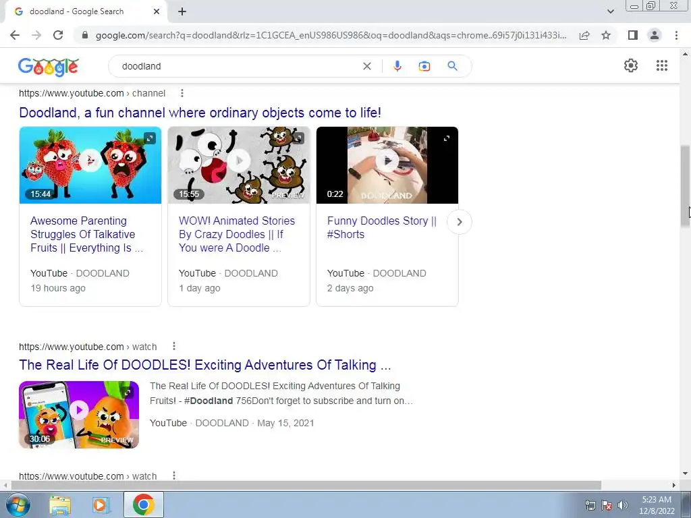Expand preview of the 30:06 carrot video
The height and width of the screenshot is (518, 691).
pos(128,392)
